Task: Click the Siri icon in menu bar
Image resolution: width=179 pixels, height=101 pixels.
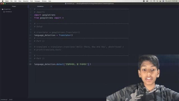Action: click(x=163, y=1)
